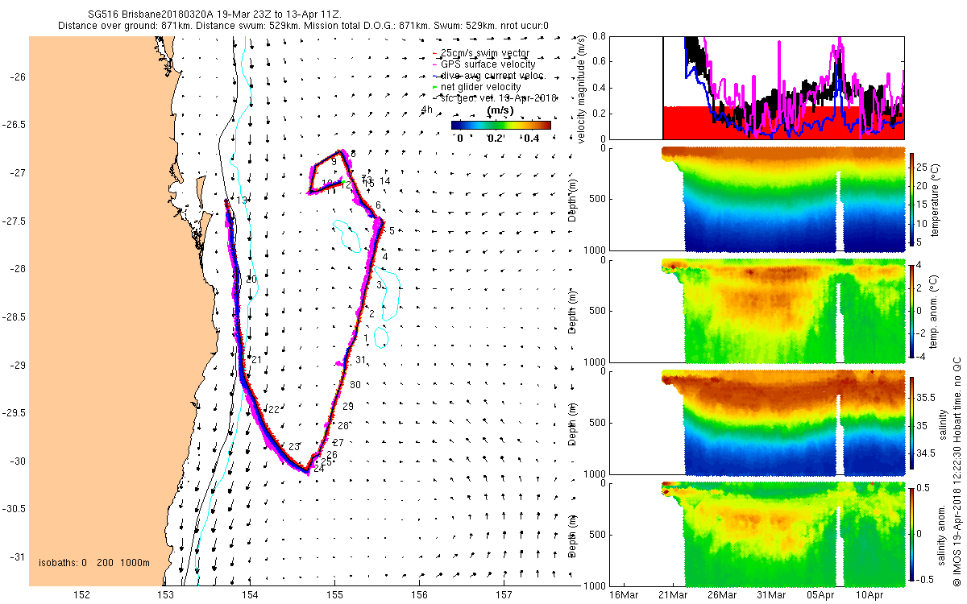Click the velocity (m/s) colorbar on the map
Screen dimensions: 967x604
pyautogui.click(x=500, y=125)
